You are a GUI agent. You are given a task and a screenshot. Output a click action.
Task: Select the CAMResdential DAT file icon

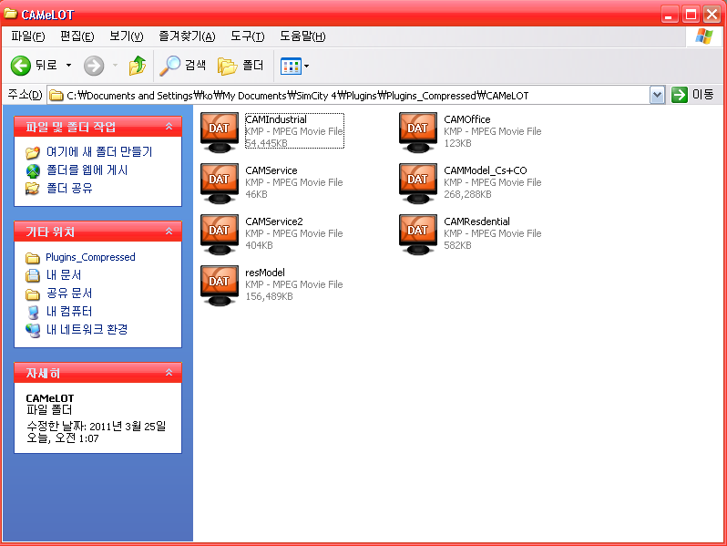point(418,234)
